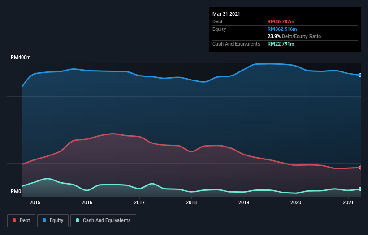Screen dimensions: 368x235
Task: Select the Equity data point marker at 2021
Action: point(360,75)
